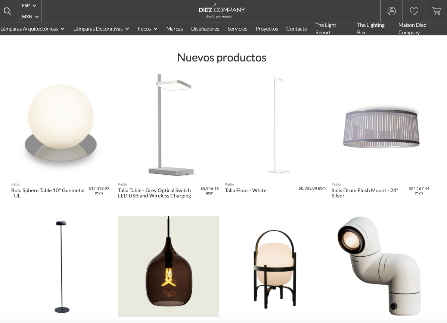Click the $8,983.04 mxn price
Viewport: 447px width, 323px height.
click(312, 188)
